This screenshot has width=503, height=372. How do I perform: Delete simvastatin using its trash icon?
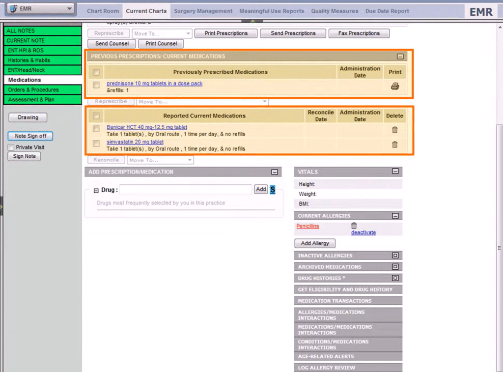click(395, 144)
